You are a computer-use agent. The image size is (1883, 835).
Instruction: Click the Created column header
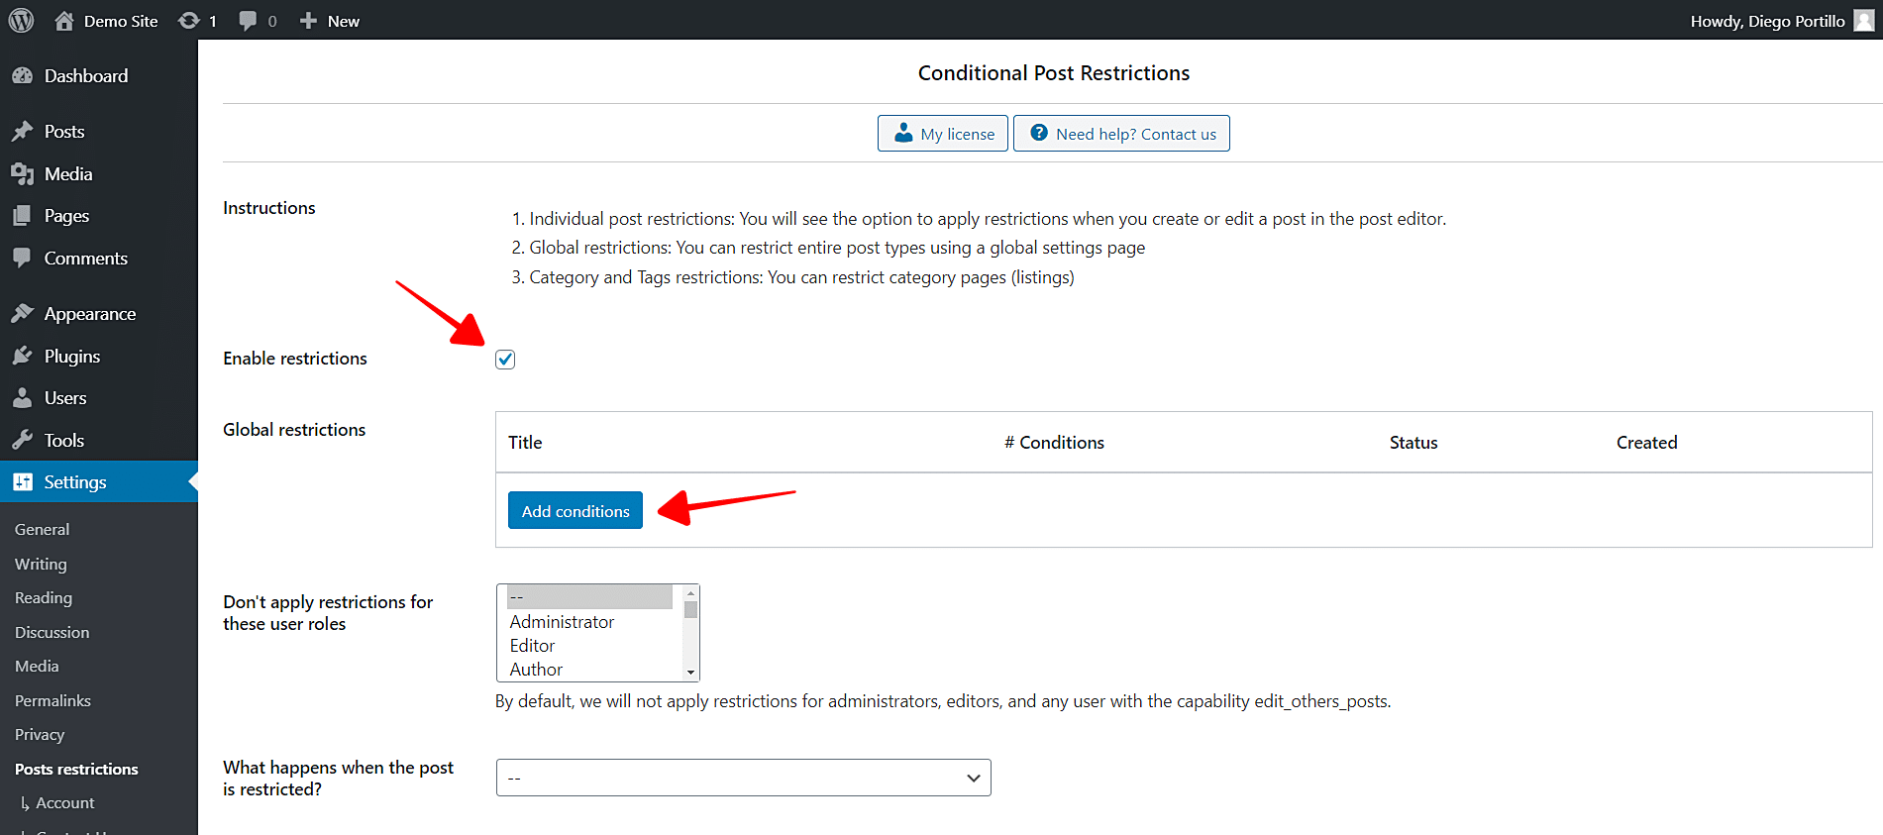1647,443
